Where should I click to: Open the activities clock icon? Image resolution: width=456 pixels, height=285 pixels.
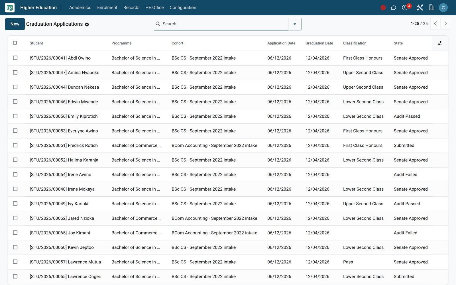(x=405, y=8)
